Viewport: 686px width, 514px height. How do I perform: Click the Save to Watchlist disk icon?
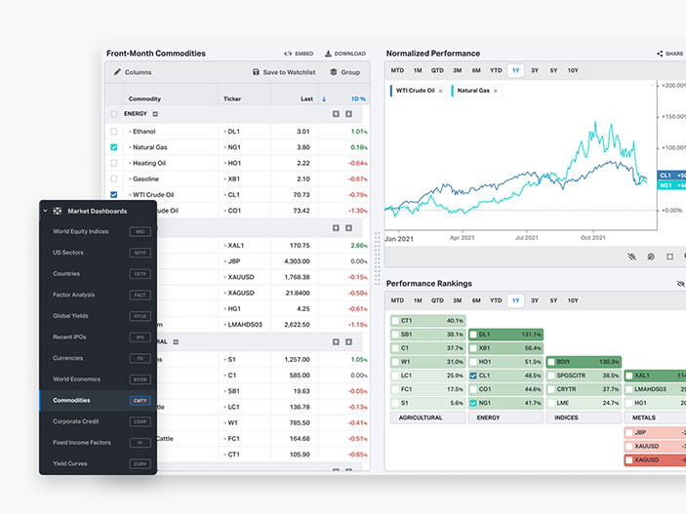[256, 72]
